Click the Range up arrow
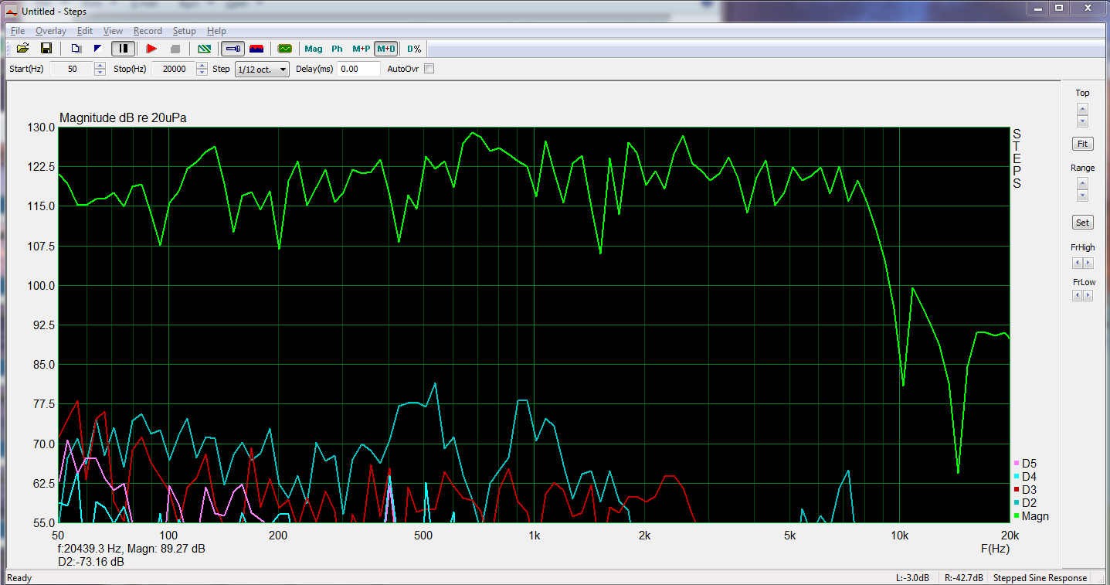The height and width of the screenshot is (585, 1110). coord(1082,183)
